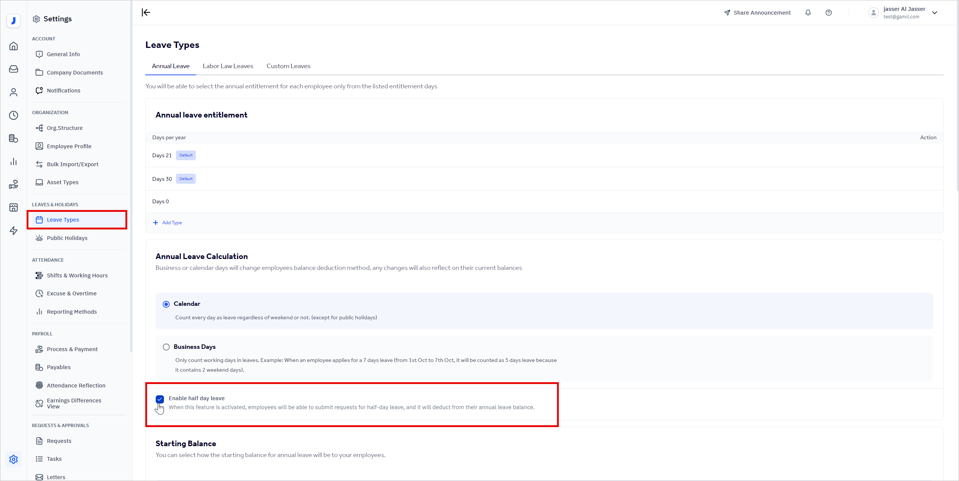The height and width of the screenshot is (481, 959).
Task: Switch to Labor Law Leaves tab
Action: tap(228, 66)
